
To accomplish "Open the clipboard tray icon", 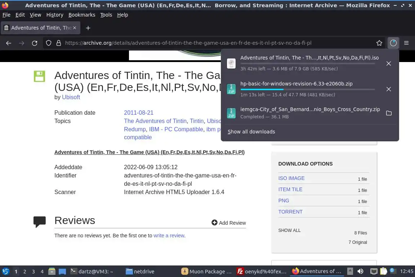I will (383, 271).
